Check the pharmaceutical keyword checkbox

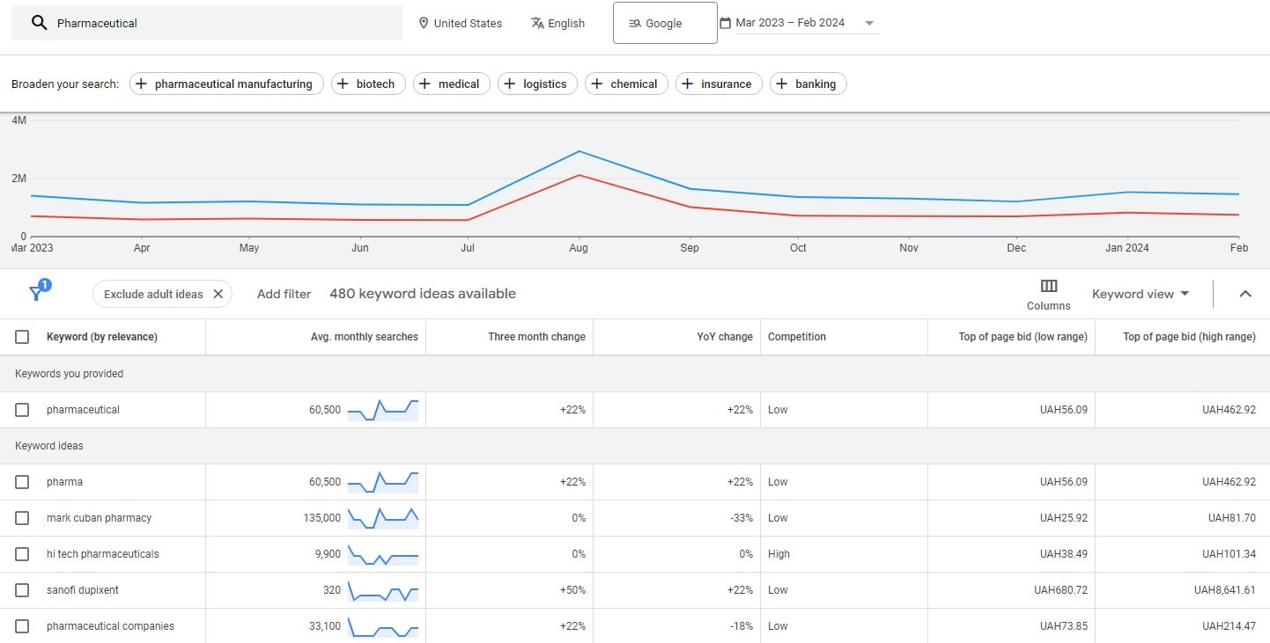[22, 410]
